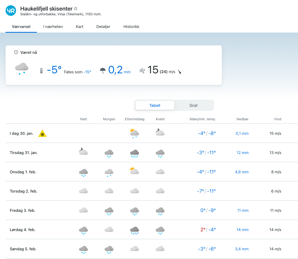Viewport: 298px width, 259px height.
Task: Click the 12 mm precipitation value
Action: pyautogui.click(x=242, y=153)
